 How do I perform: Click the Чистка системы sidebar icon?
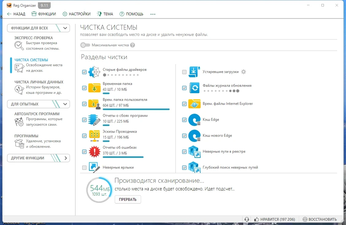tap(19, 68)
